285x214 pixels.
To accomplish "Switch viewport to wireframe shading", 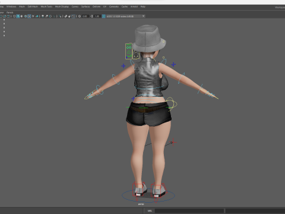I will click(x=14, y=16).
